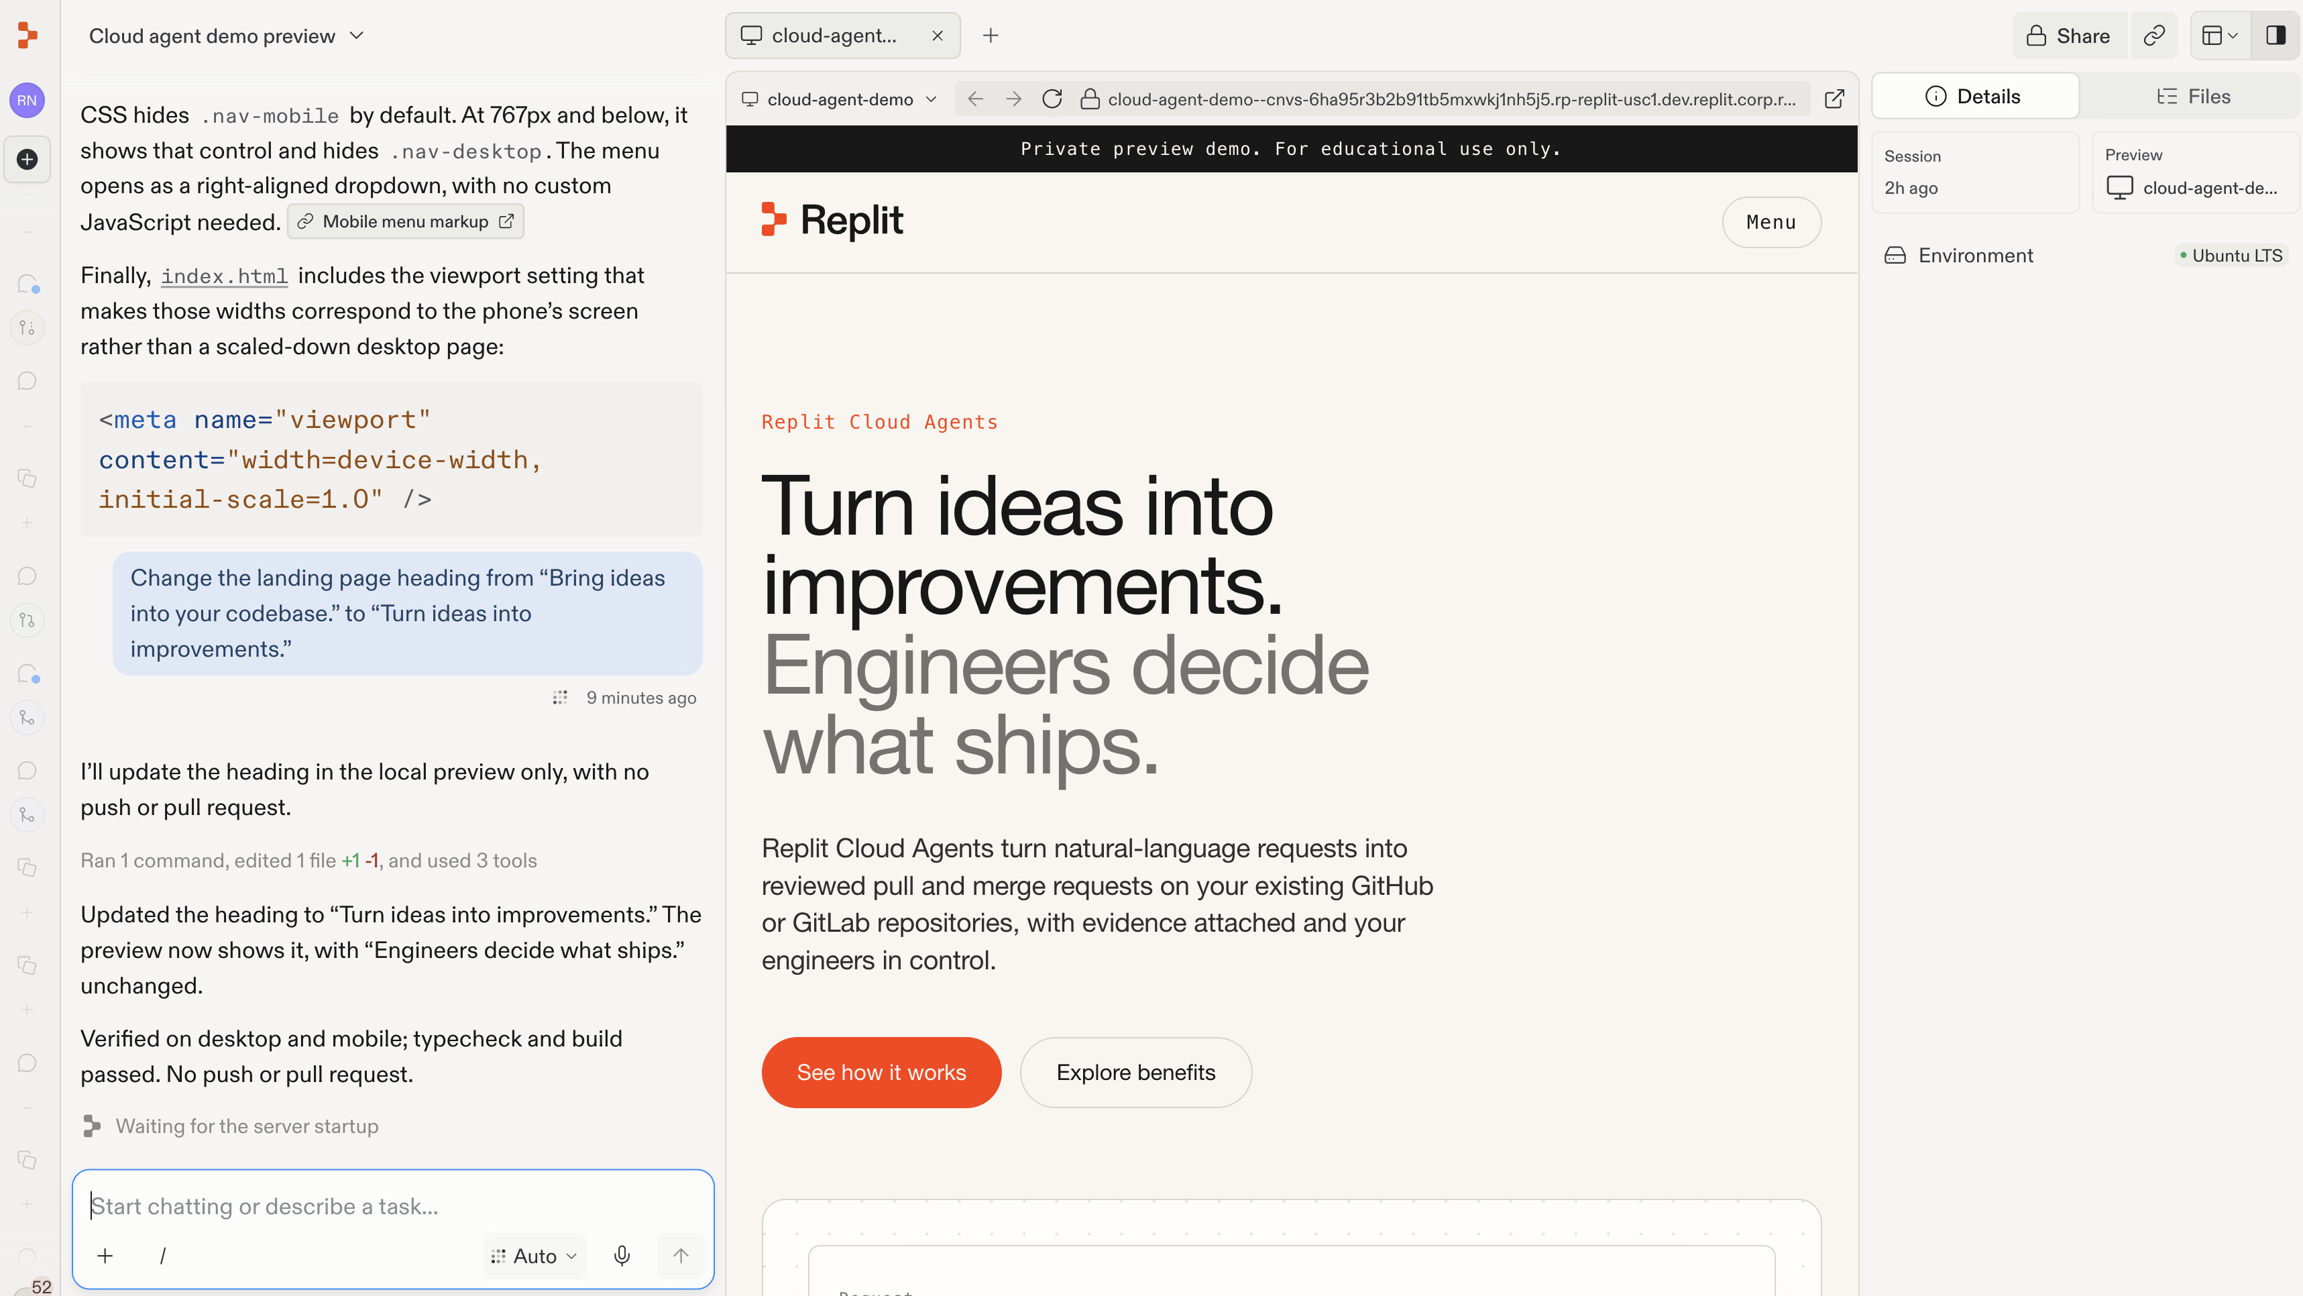This screenshot has height=1296, width=2303.
Task: Click the Replit logo in the preview page
Action: tap(832, 220)
